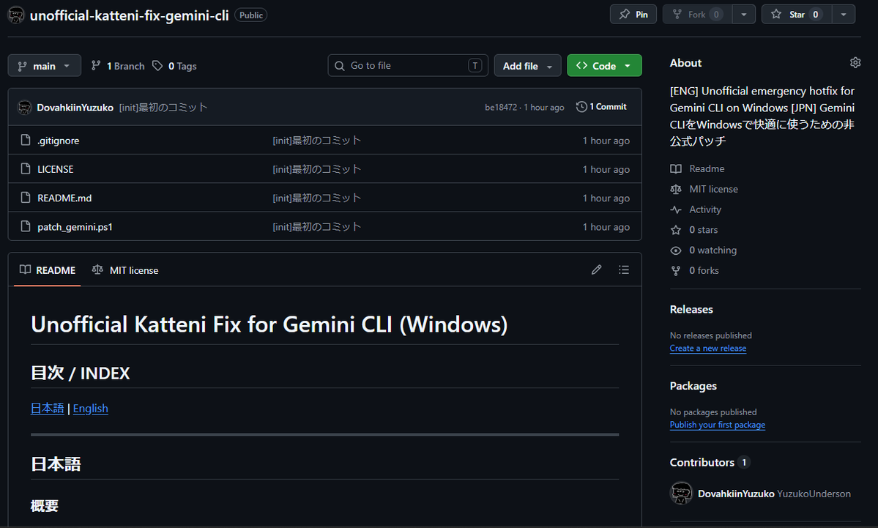View 0 stars in the About sidebar

coord(703,230)
